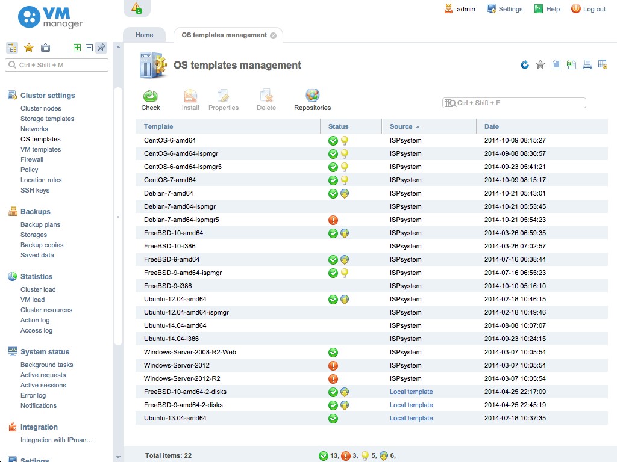The width and height of the screenshot is (617, 462).
Task: Toggle the lightbulb status for CentOS-6-amd64
Action: [x=343, y=140]
